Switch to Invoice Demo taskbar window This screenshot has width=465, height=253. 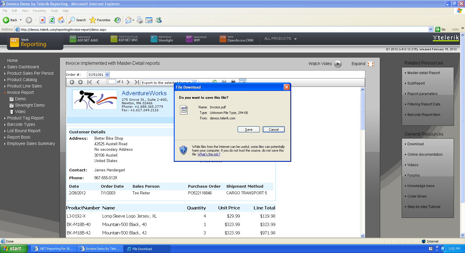pyautogui.click(x=100, y=249)
